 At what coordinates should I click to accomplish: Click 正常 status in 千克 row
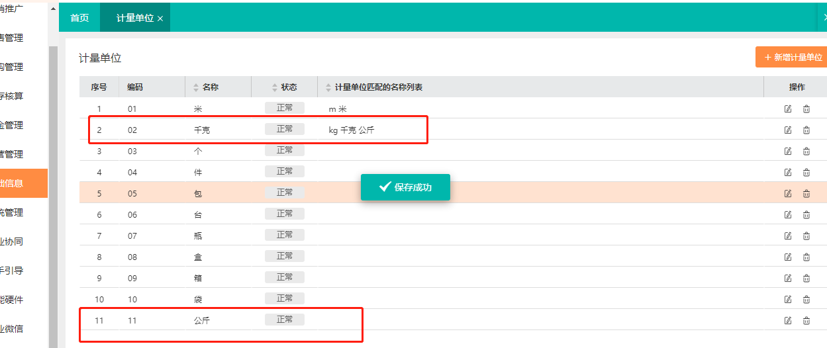tap(285, 129)
